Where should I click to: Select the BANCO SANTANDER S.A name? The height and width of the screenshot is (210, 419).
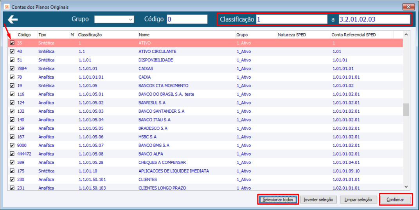pyautogui.click(x=162, y=111)
